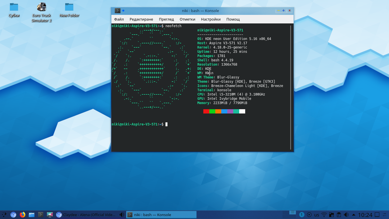Open the clipboard tray icon
This screenshot has height=219, width=389.
[x=339, y=215]
